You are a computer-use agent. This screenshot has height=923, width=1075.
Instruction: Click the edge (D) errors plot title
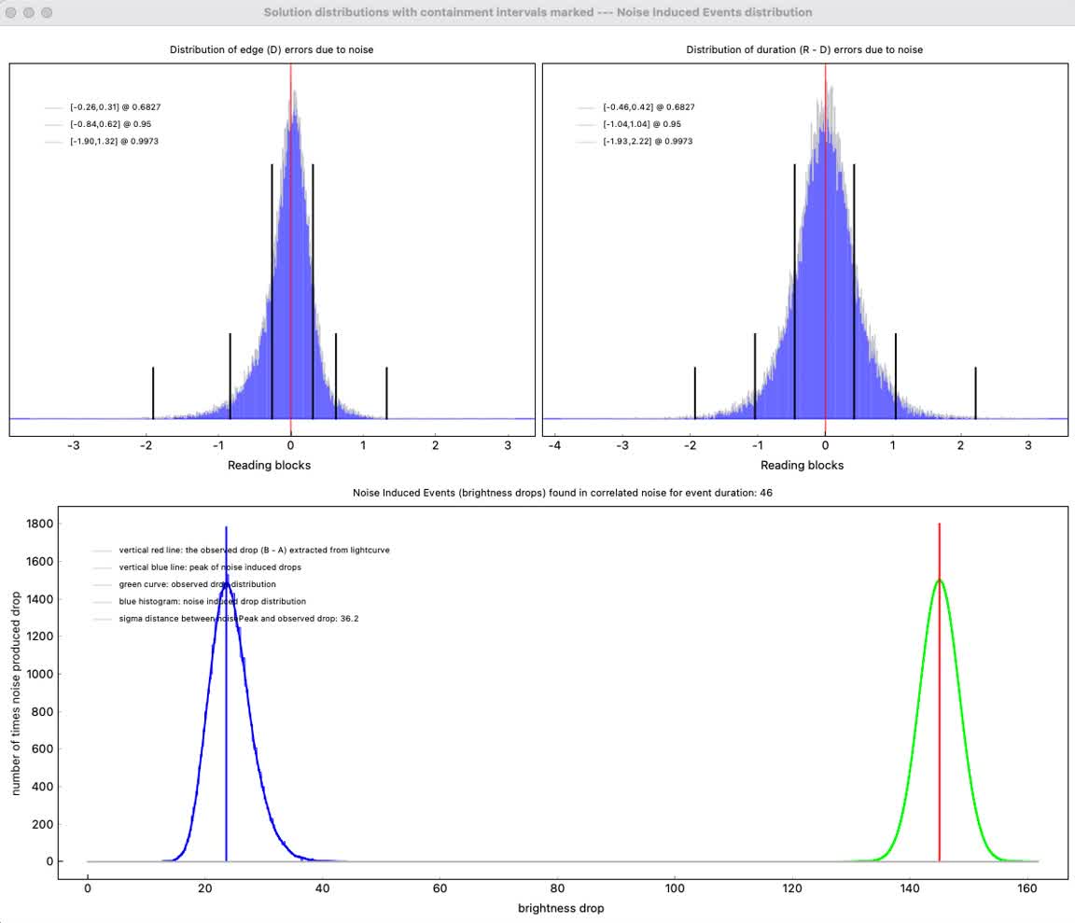pyautogui.click(x=272, y=49)
